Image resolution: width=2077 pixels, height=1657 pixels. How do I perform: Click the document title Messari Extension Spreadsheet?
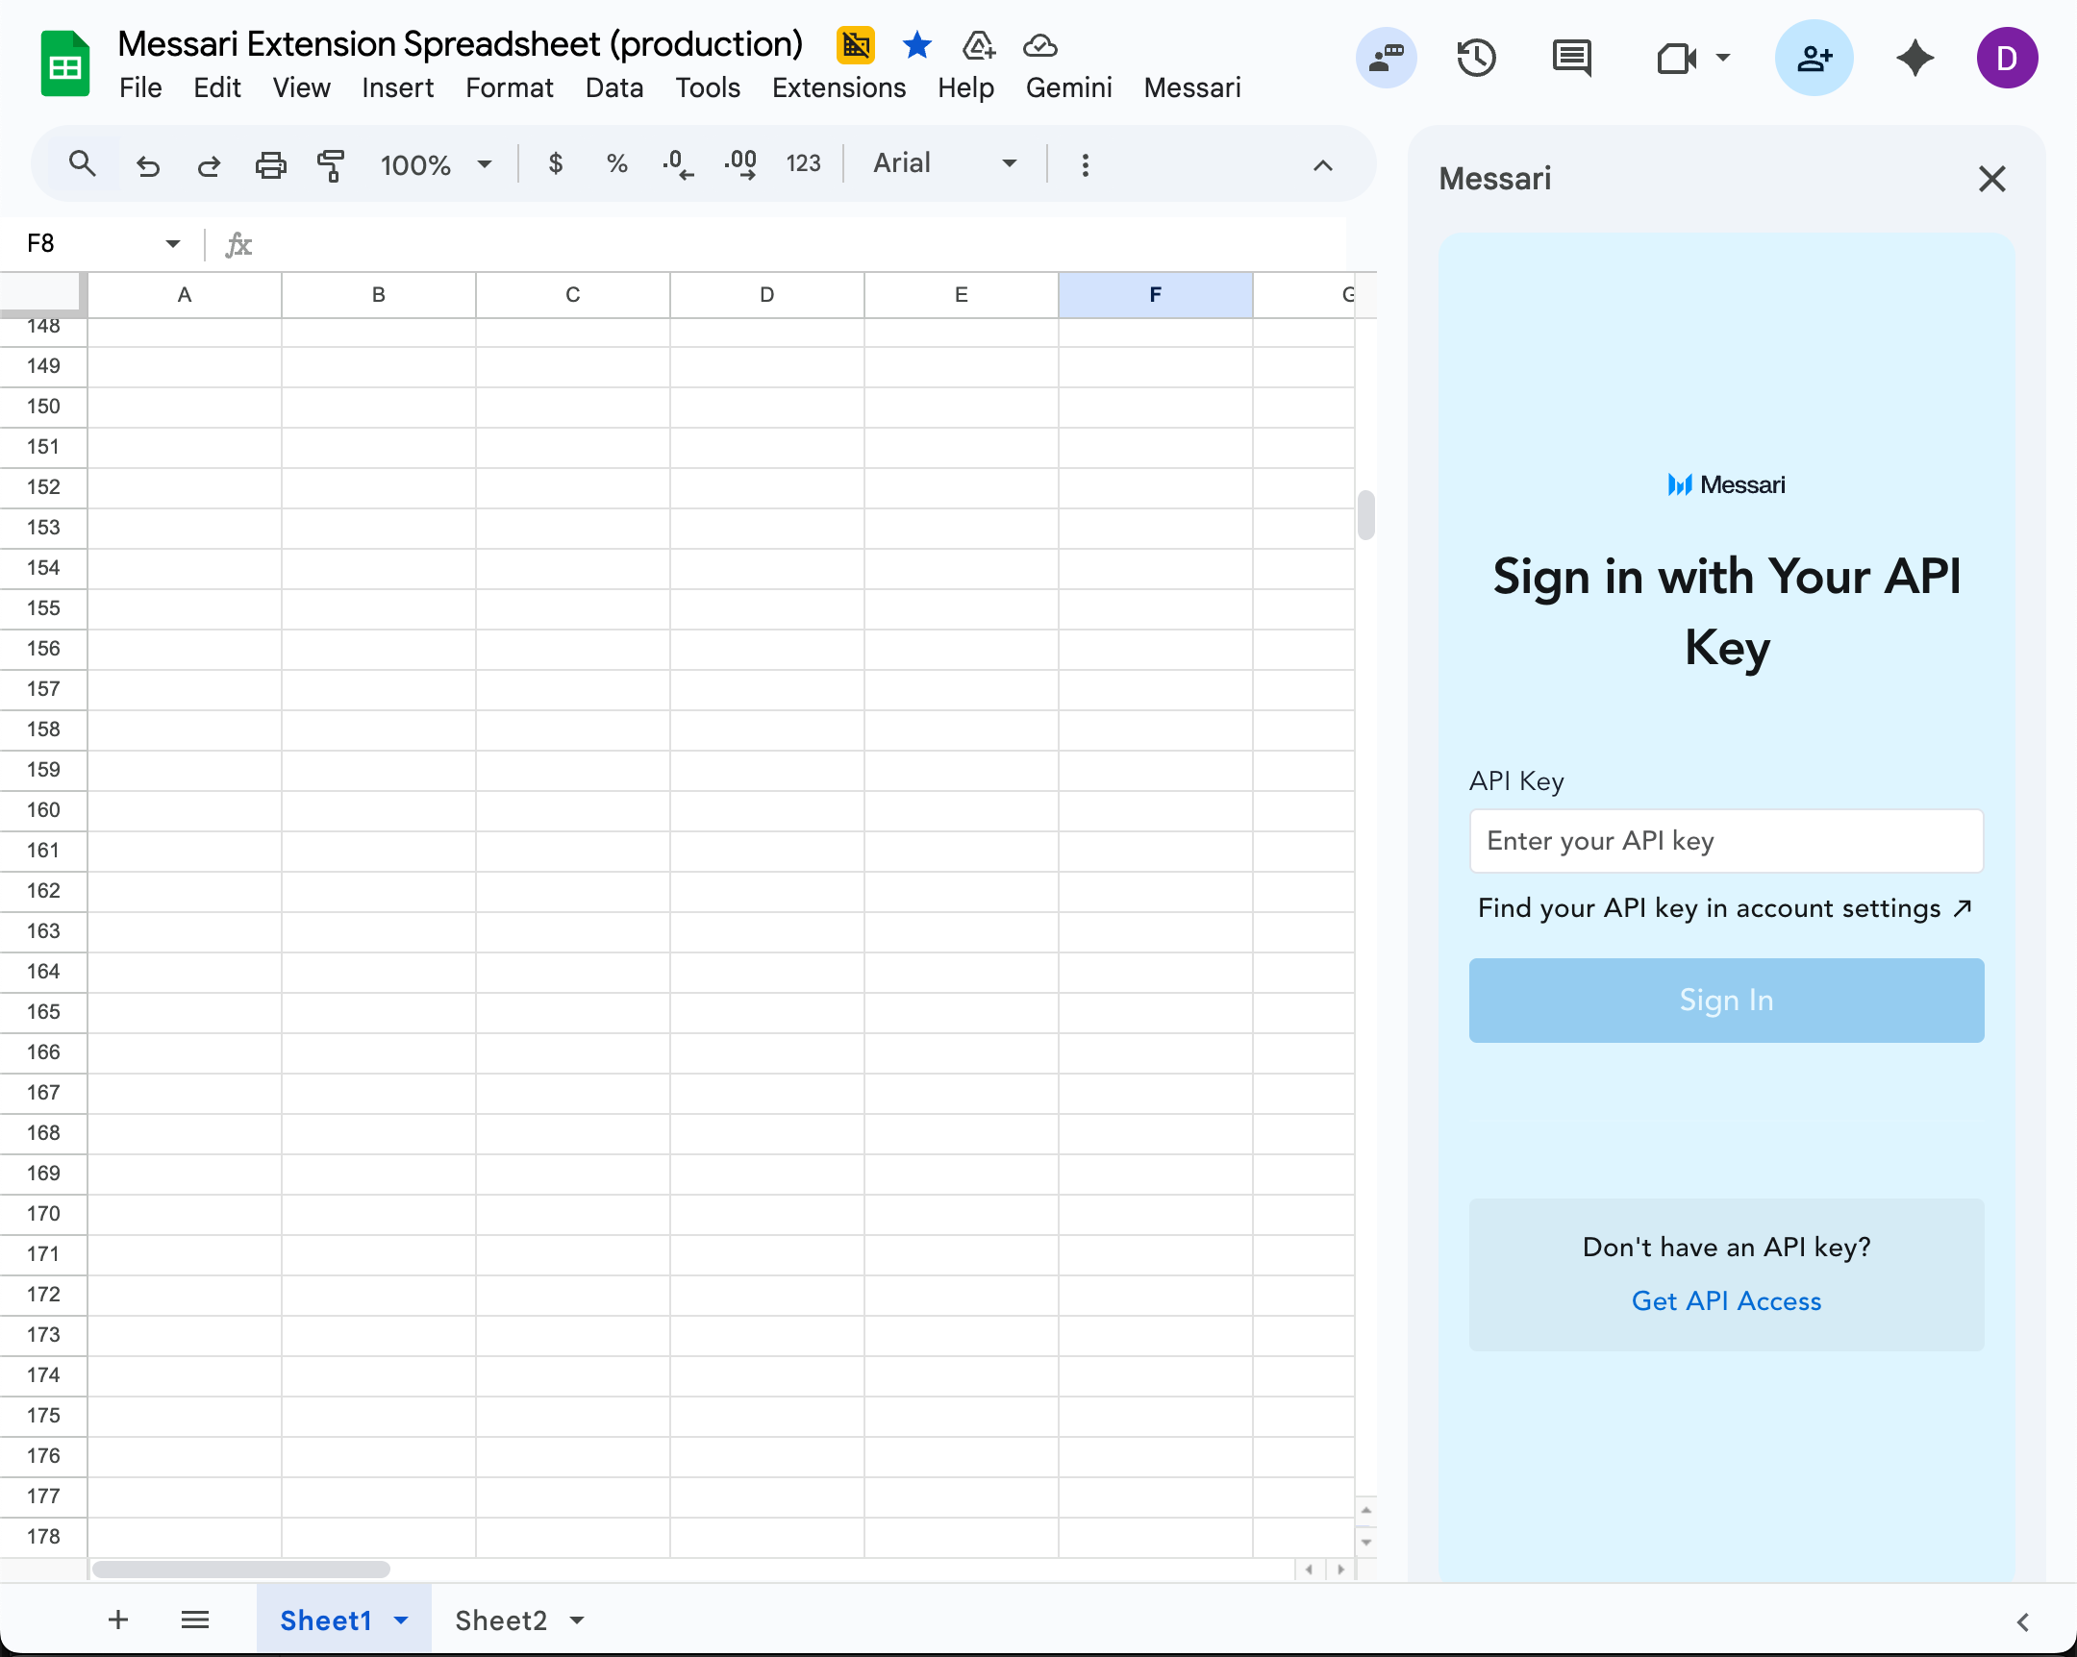pos(461,43)
